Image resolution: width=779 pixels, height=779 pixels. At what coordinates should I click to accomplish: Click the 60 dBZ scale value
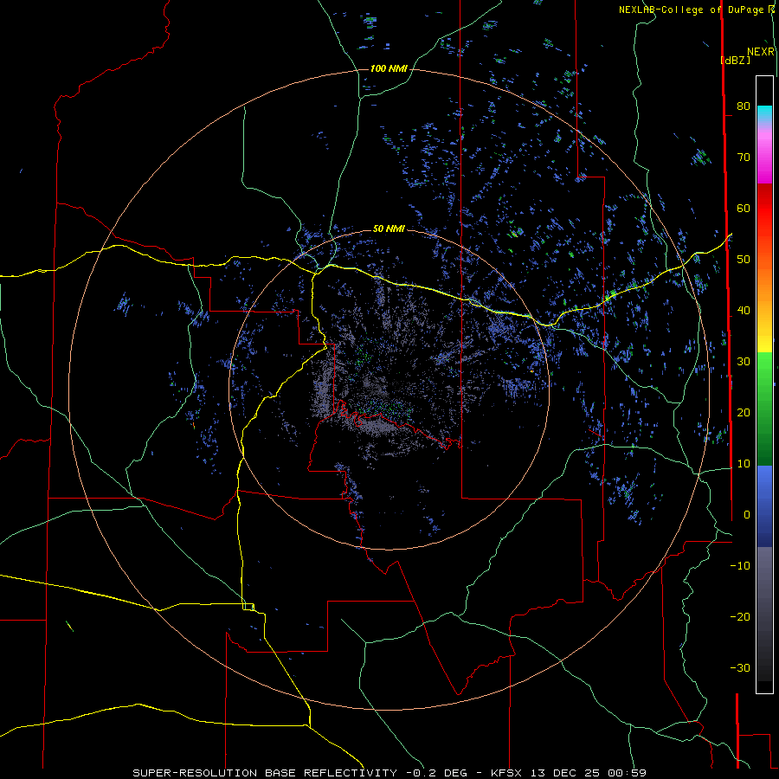[744, 208]
